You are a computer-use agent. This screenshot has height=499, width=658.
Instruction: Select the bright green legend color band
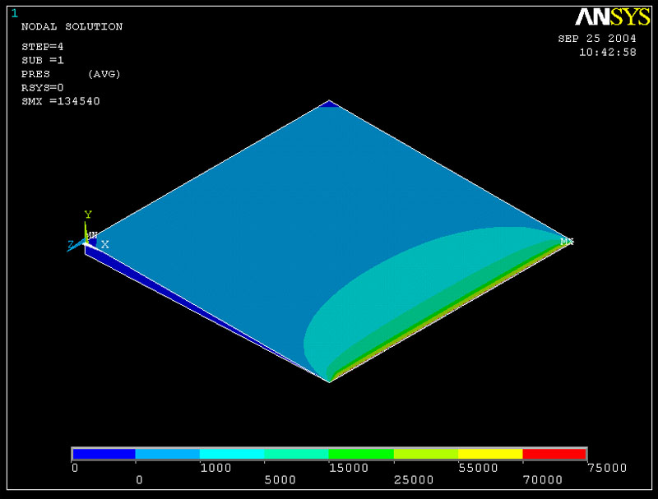pyautogui.click(x=361, y=454)
